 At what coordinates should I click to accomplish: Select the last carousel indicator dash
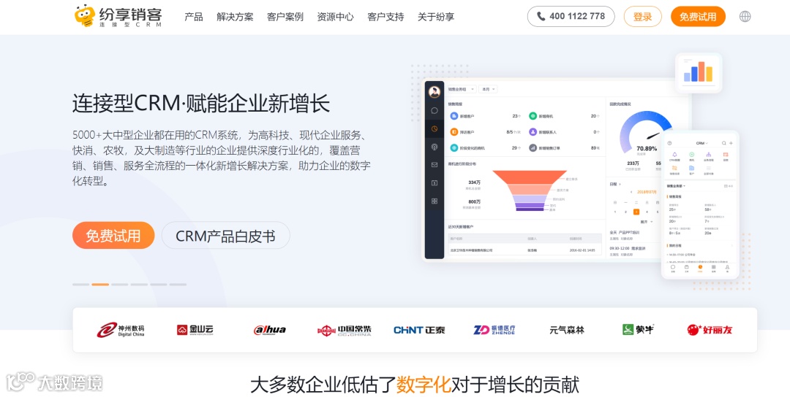click(178, 285)
